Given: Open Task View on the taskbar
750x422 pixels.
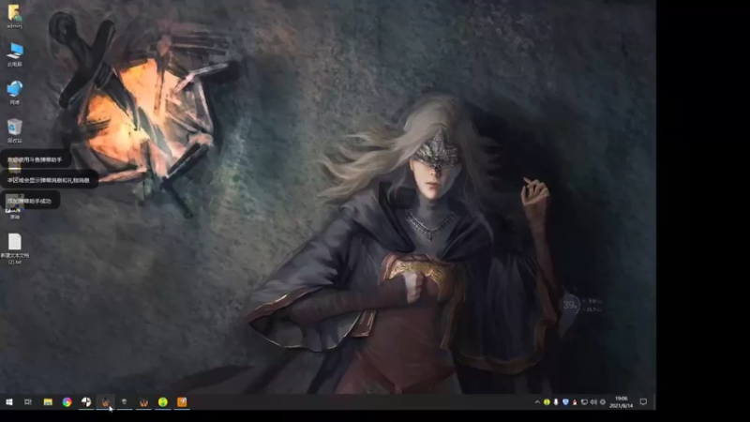Looking at the screenshot, I should 28,402.
